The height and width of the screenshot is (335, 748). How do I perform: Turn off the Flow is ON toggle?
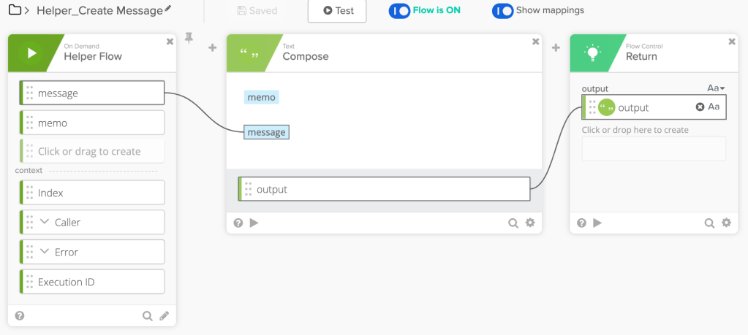(399, 11)
